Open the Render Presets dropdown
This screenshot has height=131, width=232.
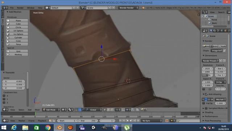(210, 61)
